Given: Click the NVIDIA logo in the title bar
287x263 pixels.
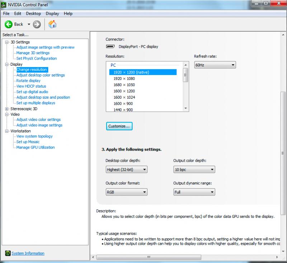Looking at the screenshot, I should coord(4,5).
